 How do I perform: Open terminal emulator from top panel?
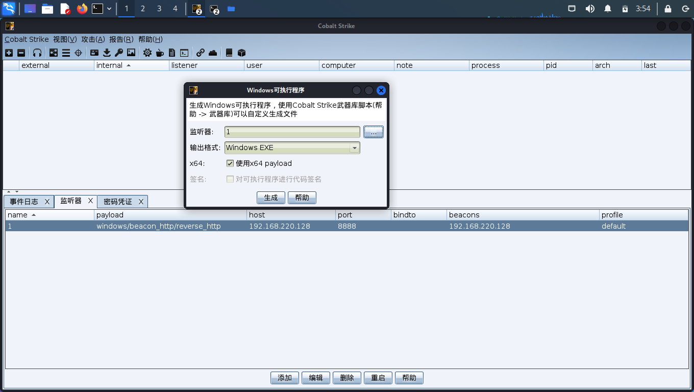tap(97, 8)
